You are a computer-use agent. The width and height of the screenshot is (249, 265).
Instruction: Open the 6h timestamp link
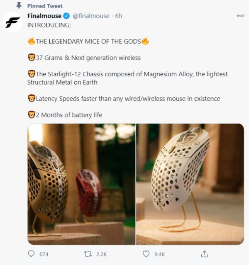119,16
